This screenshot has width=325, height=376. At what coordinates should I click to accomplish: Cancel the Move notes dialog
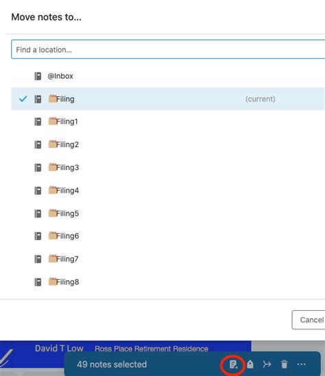pyautogui.click(x=309, y=320)
